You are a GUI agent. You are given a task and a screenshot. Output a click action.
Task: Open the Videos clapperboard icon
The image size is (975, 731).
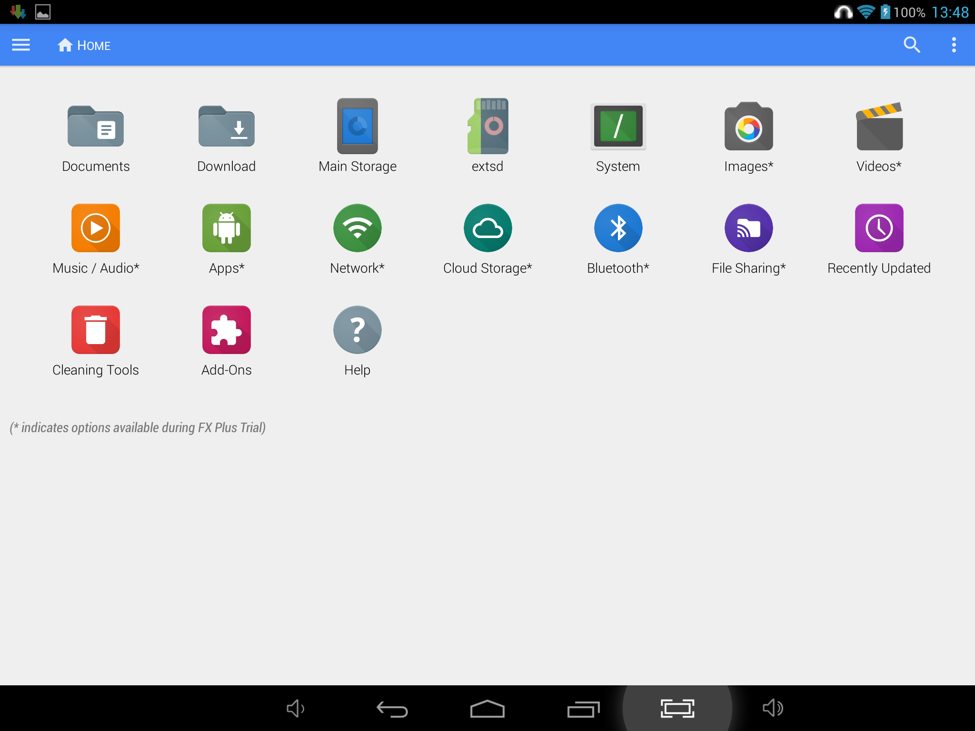pyautogui.click(x=879, y=126)
